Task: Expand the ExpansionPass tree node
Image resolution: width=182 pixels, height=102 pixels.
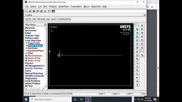Action: click(26, 51)
